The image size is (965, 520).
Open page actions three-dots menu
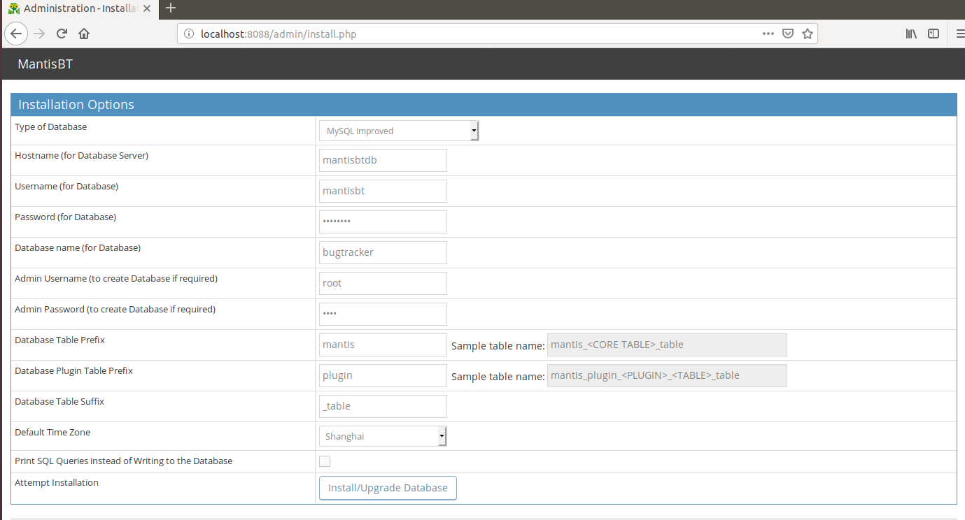(768, 34)
